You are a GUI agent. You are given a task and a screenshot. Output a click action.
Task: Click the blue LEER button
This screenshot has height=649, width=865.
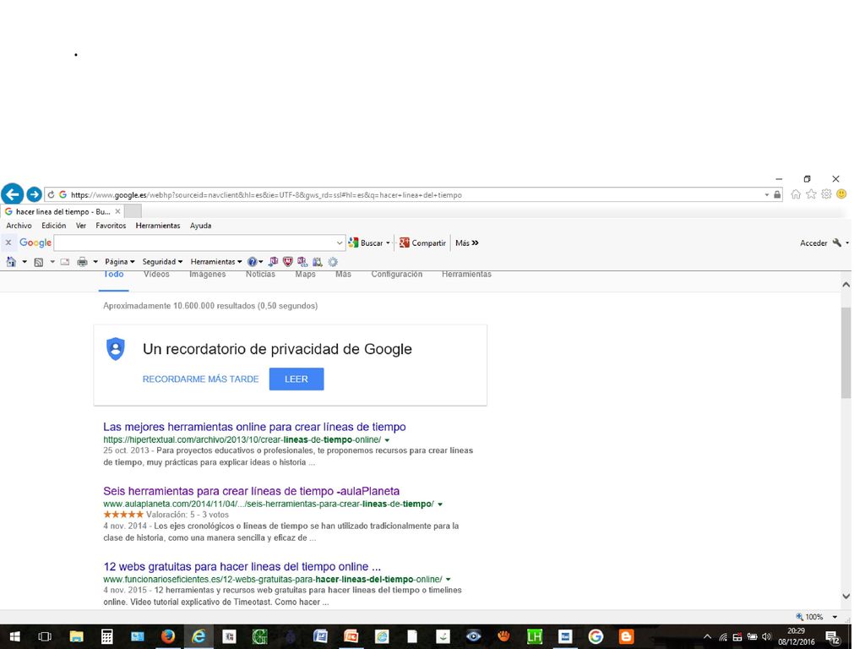[296, 379]
